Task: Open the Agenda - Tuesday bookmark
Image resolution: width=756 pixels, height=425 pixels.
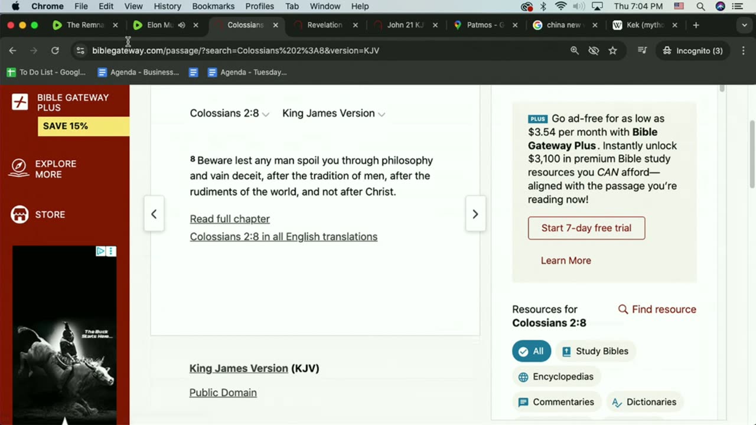Action: pyautogui.click(x=247, y=73)
